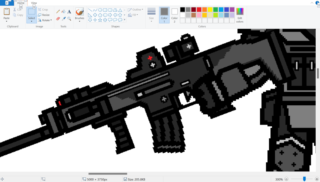The width and height of the screenshot is (320, 182).
Task: Pick the Color picker eyedropper tool
Action: point(63,19)
